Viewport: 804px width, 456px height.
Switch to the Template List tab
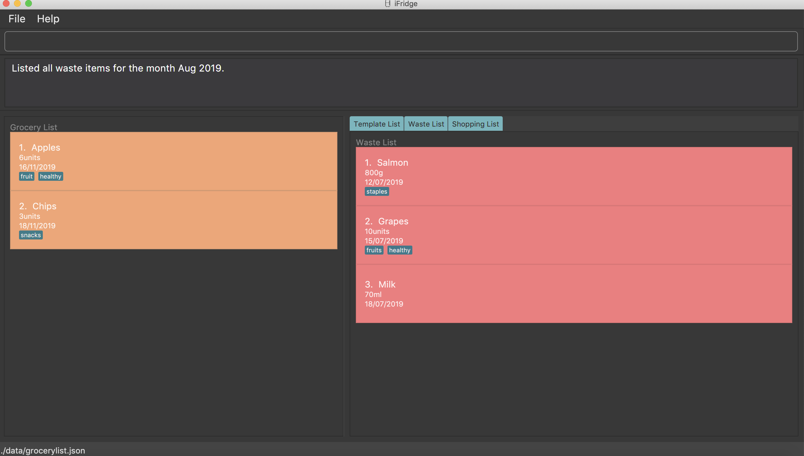point(376,124)
